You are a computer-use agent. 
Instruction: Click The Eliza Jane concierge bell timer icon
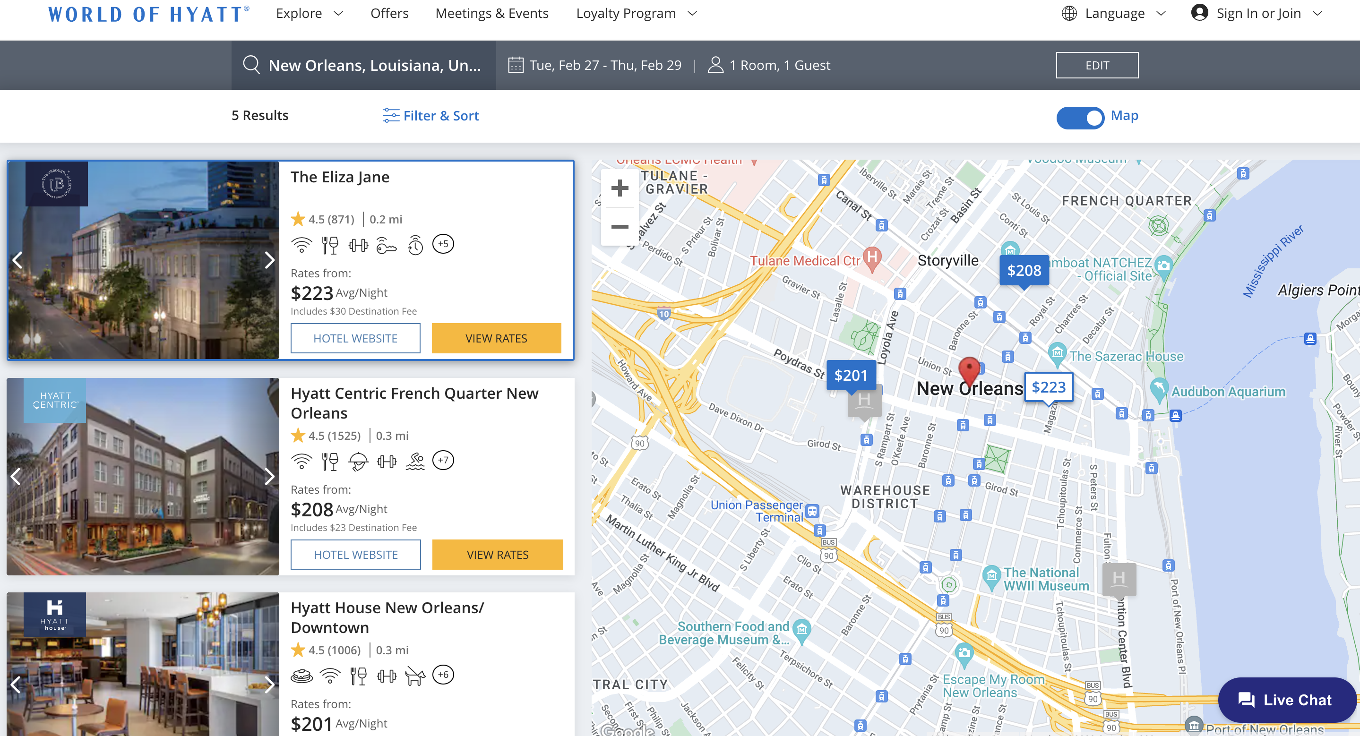click(x=415, y=245)
